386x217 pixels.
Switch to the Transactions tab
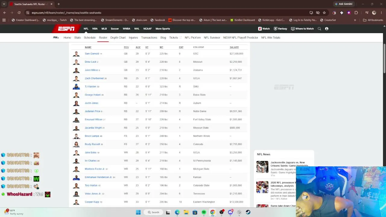pyautogui.click(x=149, y=38)
